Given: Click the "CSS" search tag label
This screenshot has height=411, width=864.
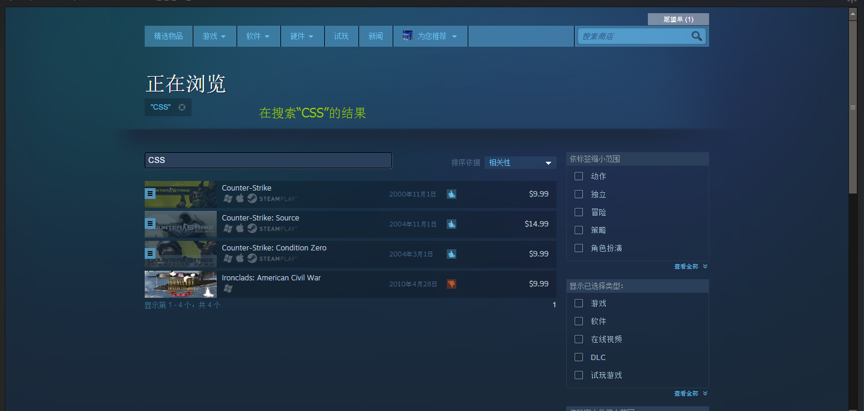Looking at the screenshot, I should click(x=161, y=107).
